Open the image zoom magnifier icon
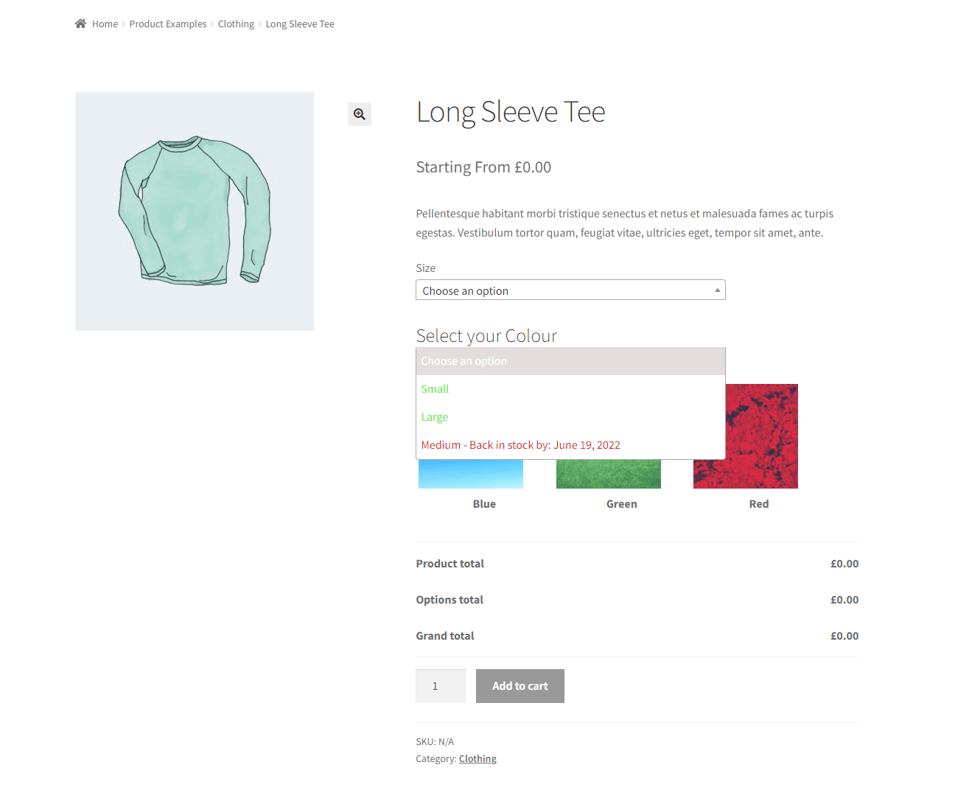 coord(360,114)
